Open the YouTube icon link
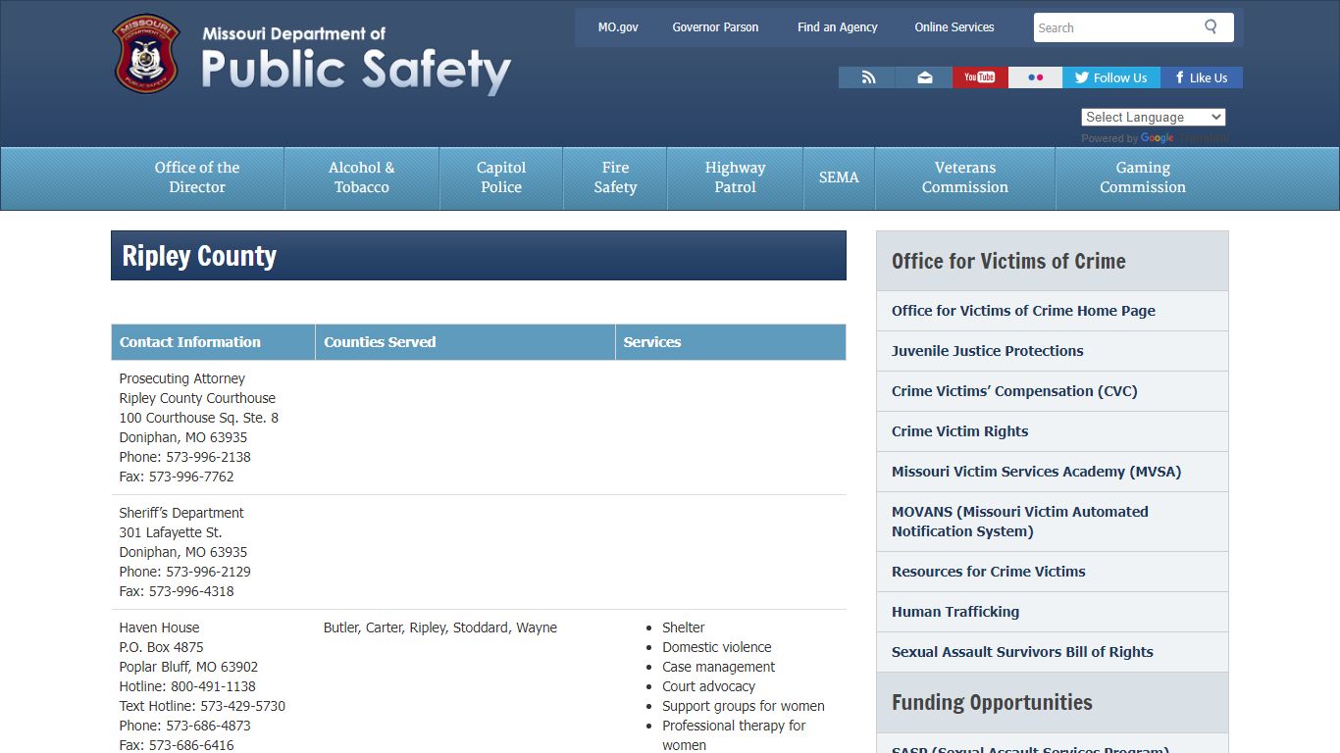The height and width of the screenshot is (753, 1340). [979, 77]
